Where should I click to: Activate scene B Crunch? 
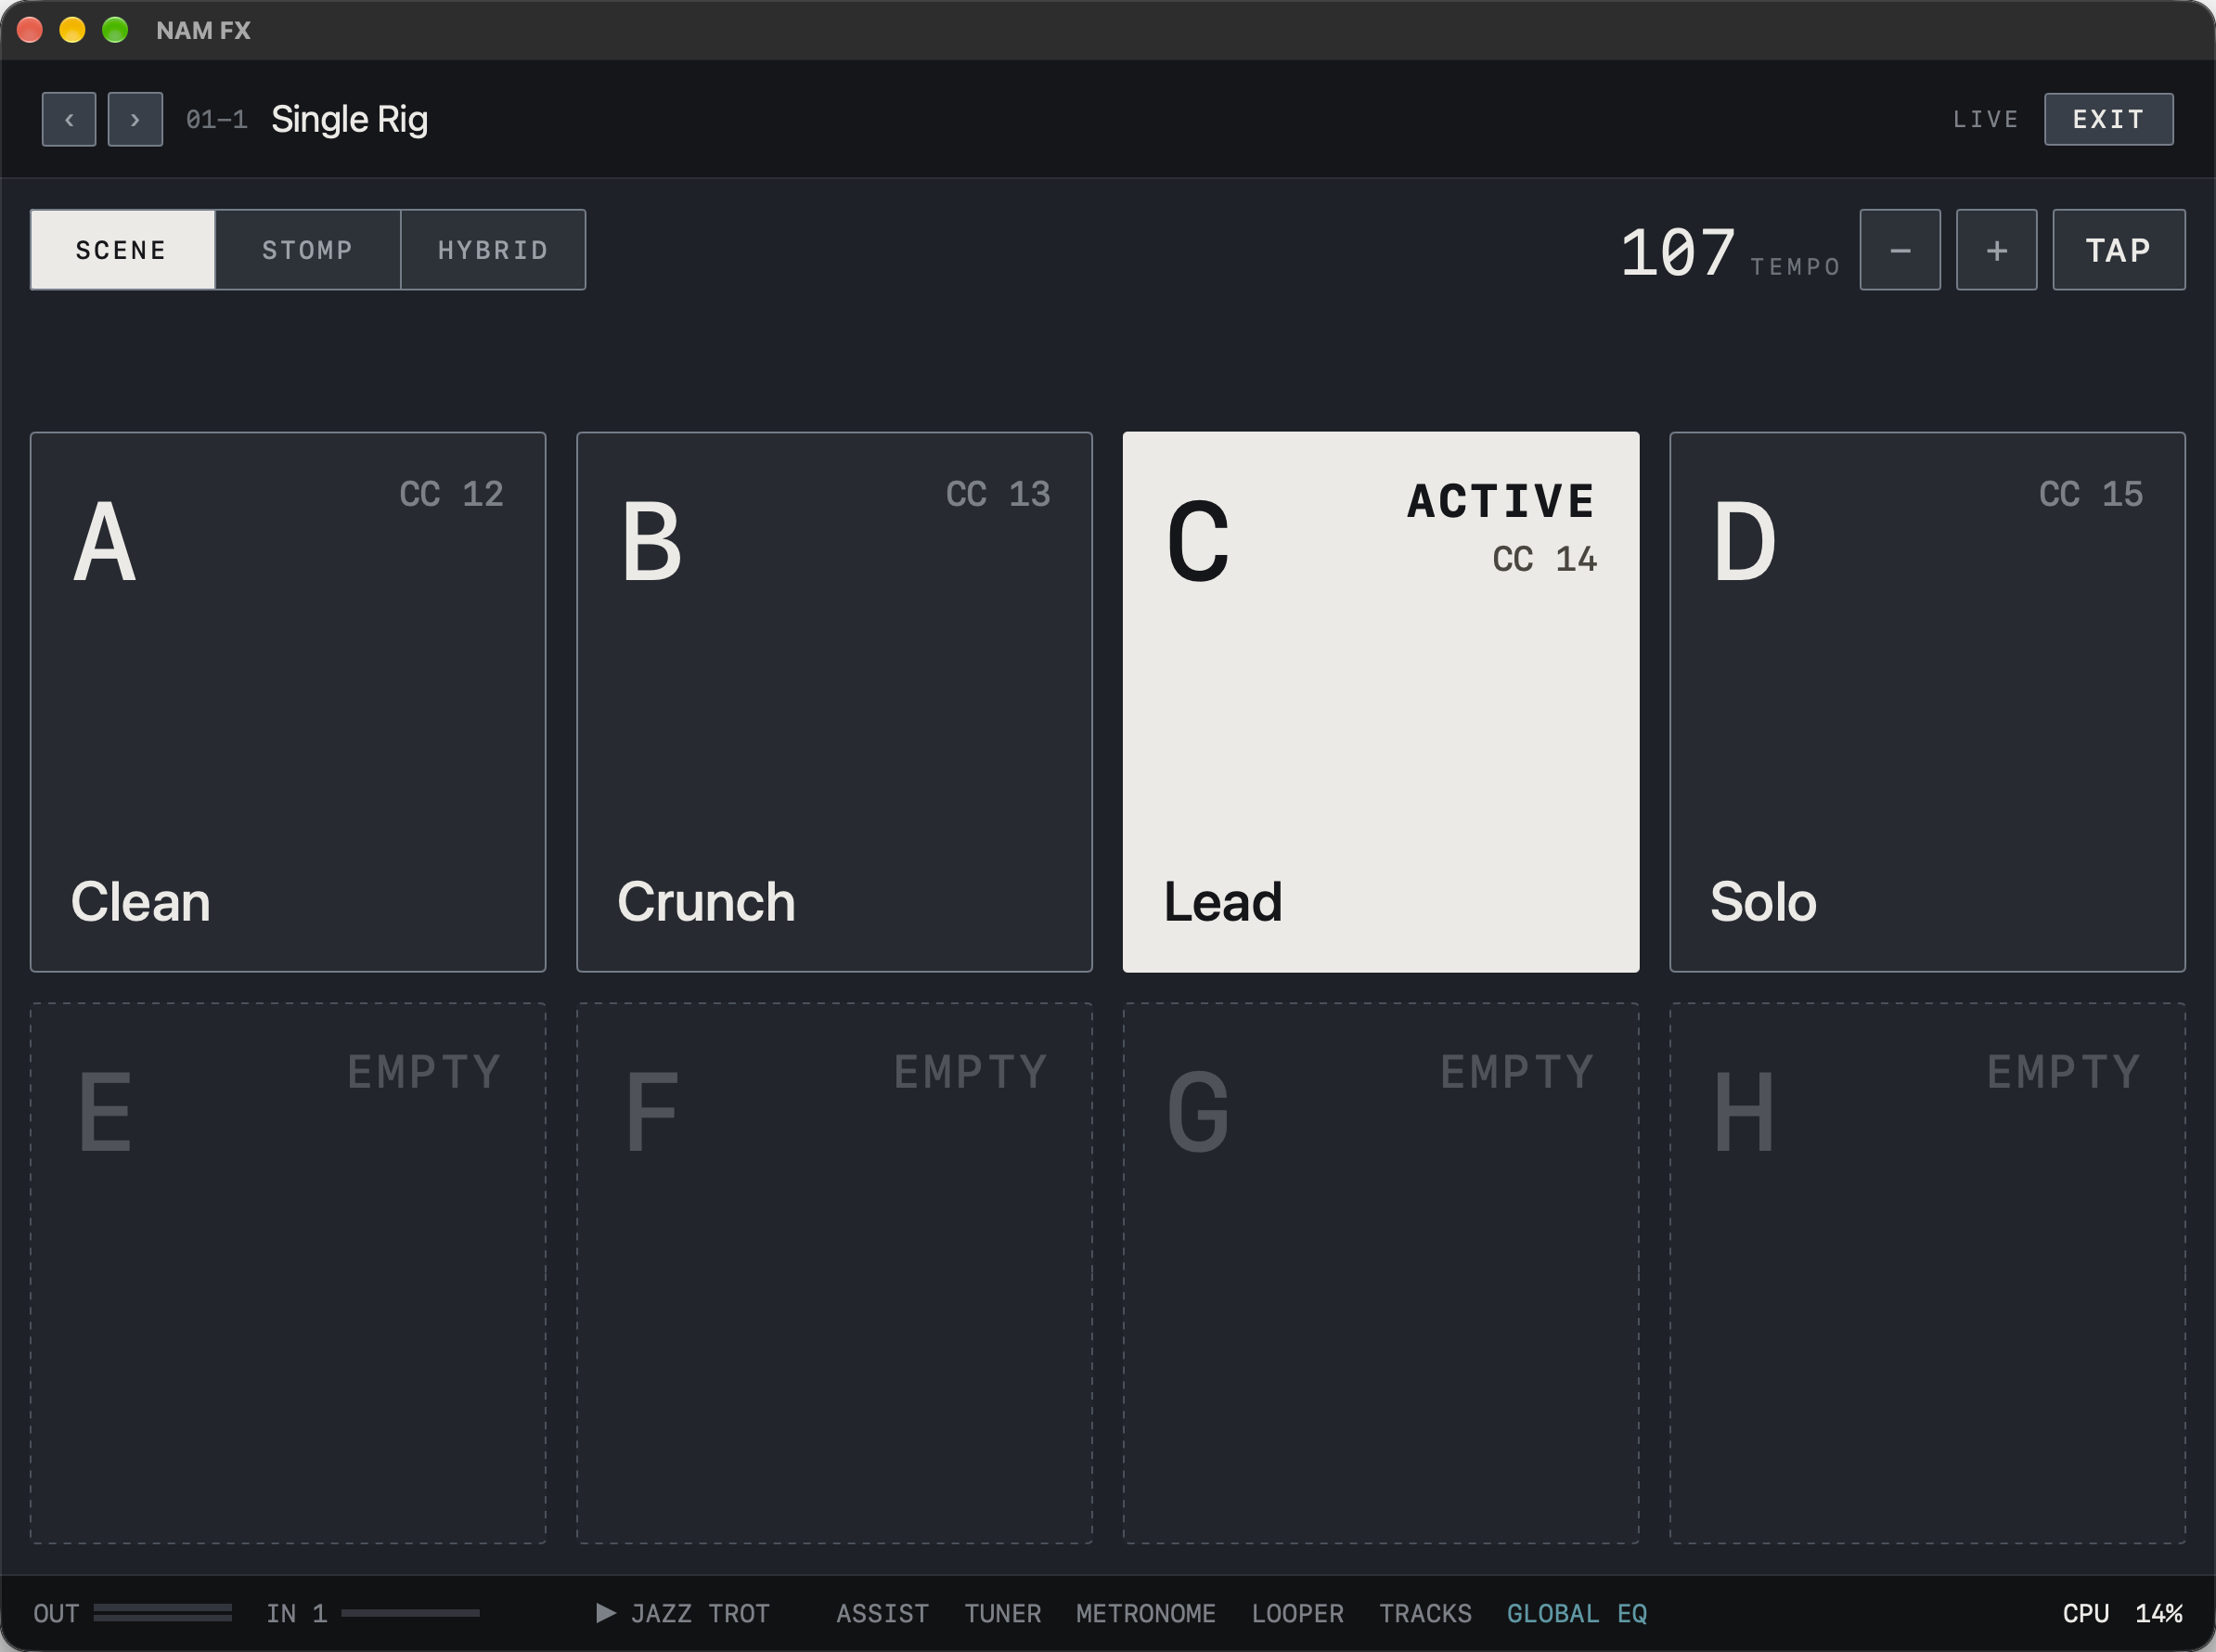pos(834,702)
